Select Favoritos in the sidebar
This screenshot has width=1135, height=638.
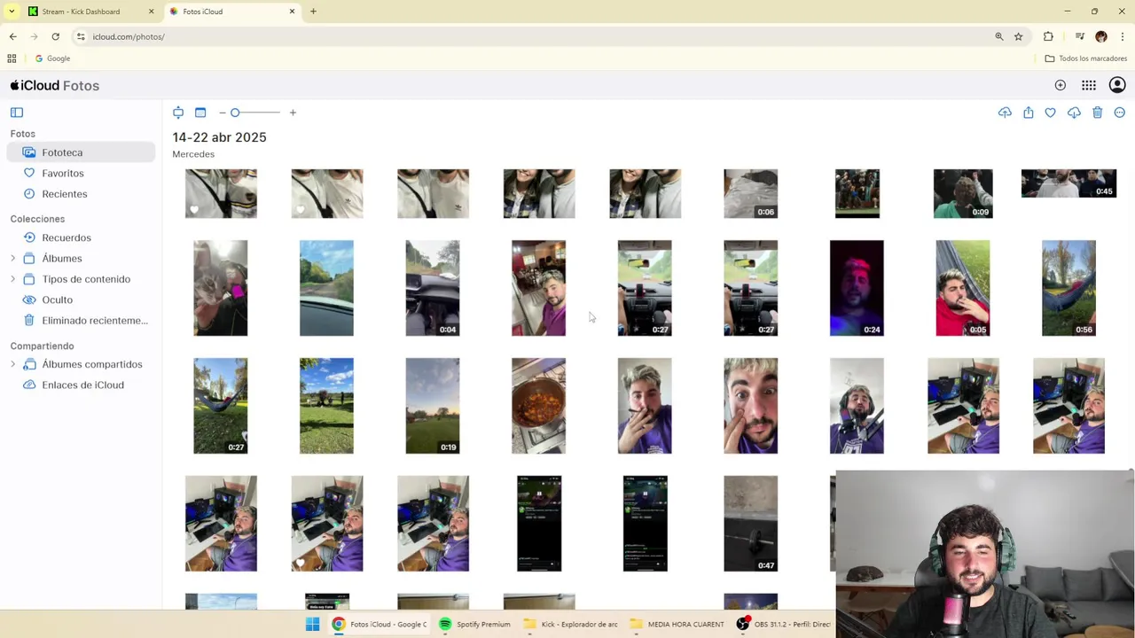point(81,174)
